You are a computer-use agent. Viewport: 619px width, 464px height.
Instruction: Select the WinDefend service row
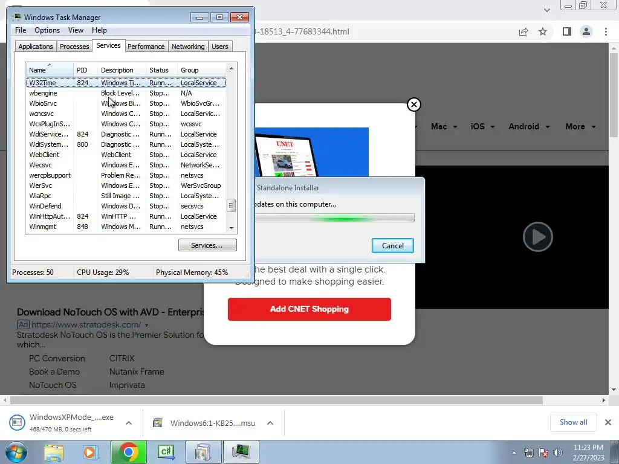pos(126,206)
